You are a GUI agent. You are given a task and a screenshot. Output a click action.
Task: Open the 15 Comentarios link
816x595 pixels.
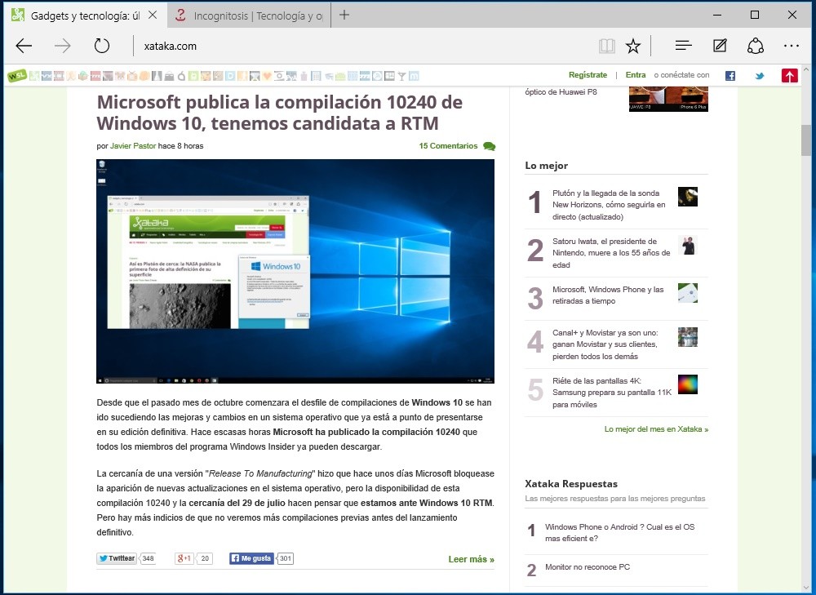(x=448, y=146)
